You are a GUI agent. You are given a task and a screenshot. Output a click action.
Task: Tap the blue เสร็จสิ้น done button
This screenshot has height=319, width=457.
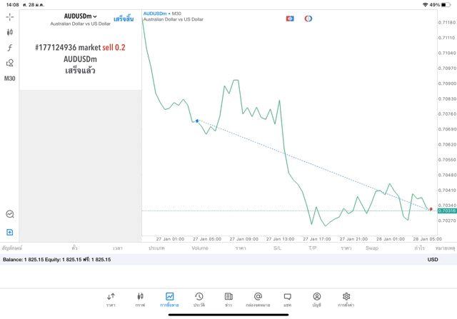(x=124, y=19)
